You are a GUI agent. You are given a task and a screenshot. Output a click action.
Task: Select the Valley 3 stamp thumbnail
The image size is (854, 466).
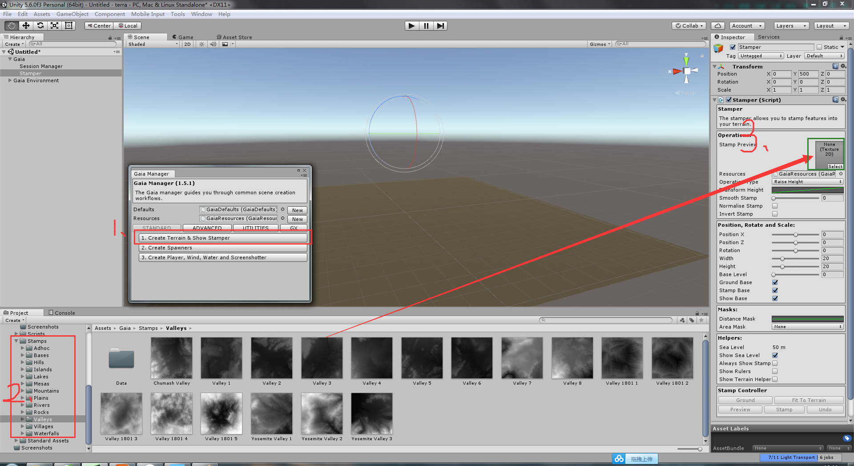pos(322,358)
